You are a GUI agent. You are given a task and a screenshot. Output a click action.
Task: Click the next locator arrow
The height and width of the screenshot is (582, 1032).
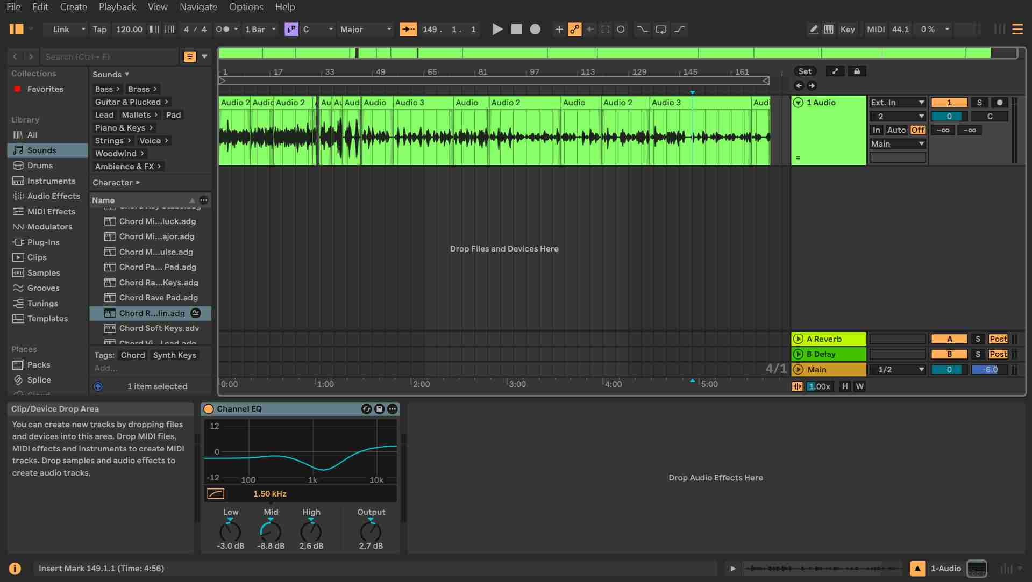[x=812, y=85]
